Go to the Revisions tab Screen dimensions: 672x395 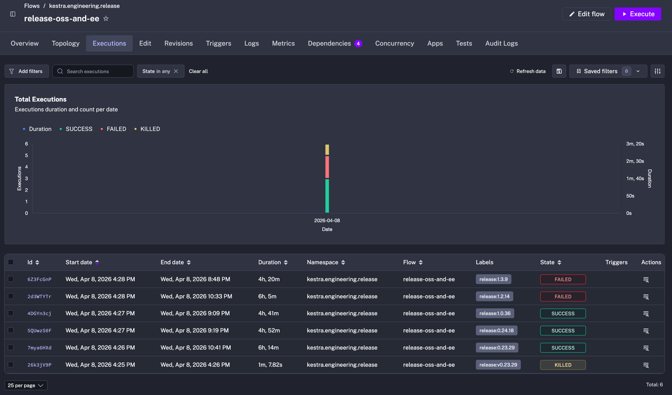click(x=179, y=43)
